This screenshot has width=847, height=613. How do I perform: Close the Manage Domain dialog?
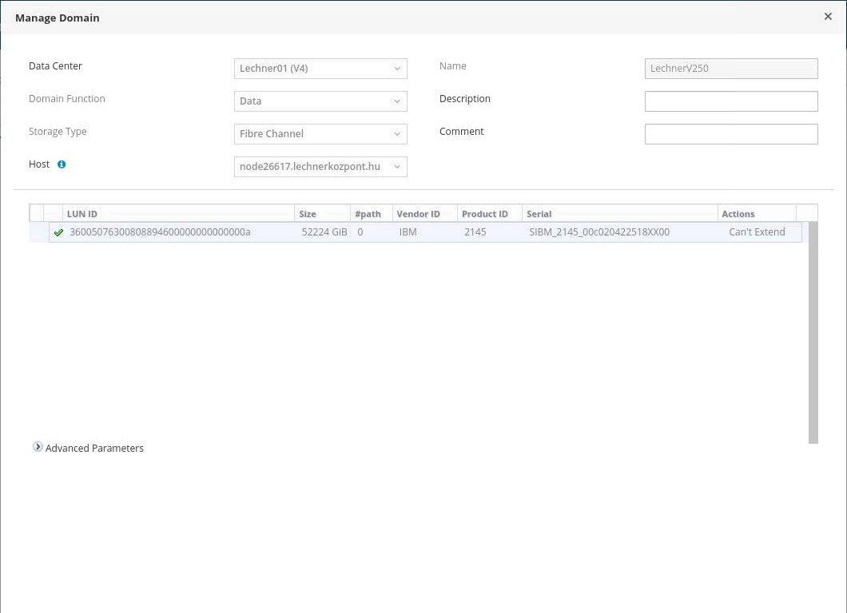(x=828, y=17)
